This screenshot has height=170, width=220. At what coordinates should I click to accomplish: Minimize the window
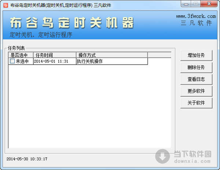(186, 4)
